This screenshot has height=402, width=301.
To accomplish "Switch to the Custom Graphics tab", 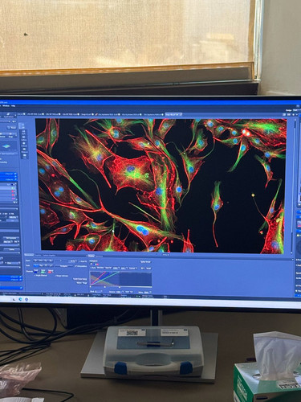I will click(x=49, y=255).
